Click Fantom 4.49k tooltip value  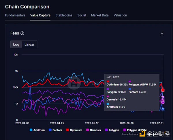pos(137,92)
